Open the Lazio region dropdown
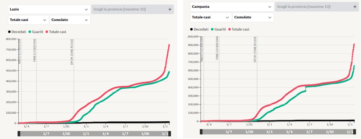Image resolution: width=361 pixels, height=139 pixels. [x=49, y=9]
